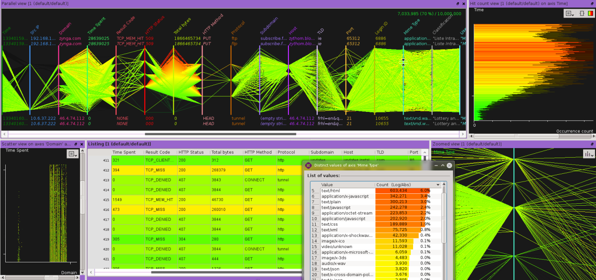596x280 pixels.
Task: Click the application/x-javascript count bar
Action: coord(403,196)
